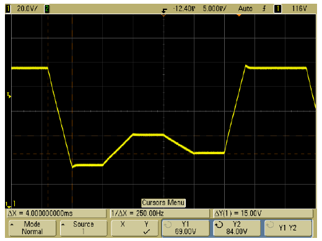Select the Auto trigger mode label
Image resolution: width=322 pixels, height=241 pixels.
[x=245, y=9]
